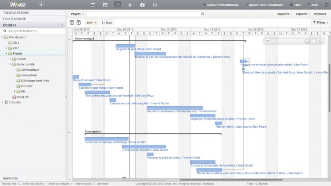Open the Exporter dropdown menu
331x186 pixels.
pyautogui.click(x=302, y=14)
